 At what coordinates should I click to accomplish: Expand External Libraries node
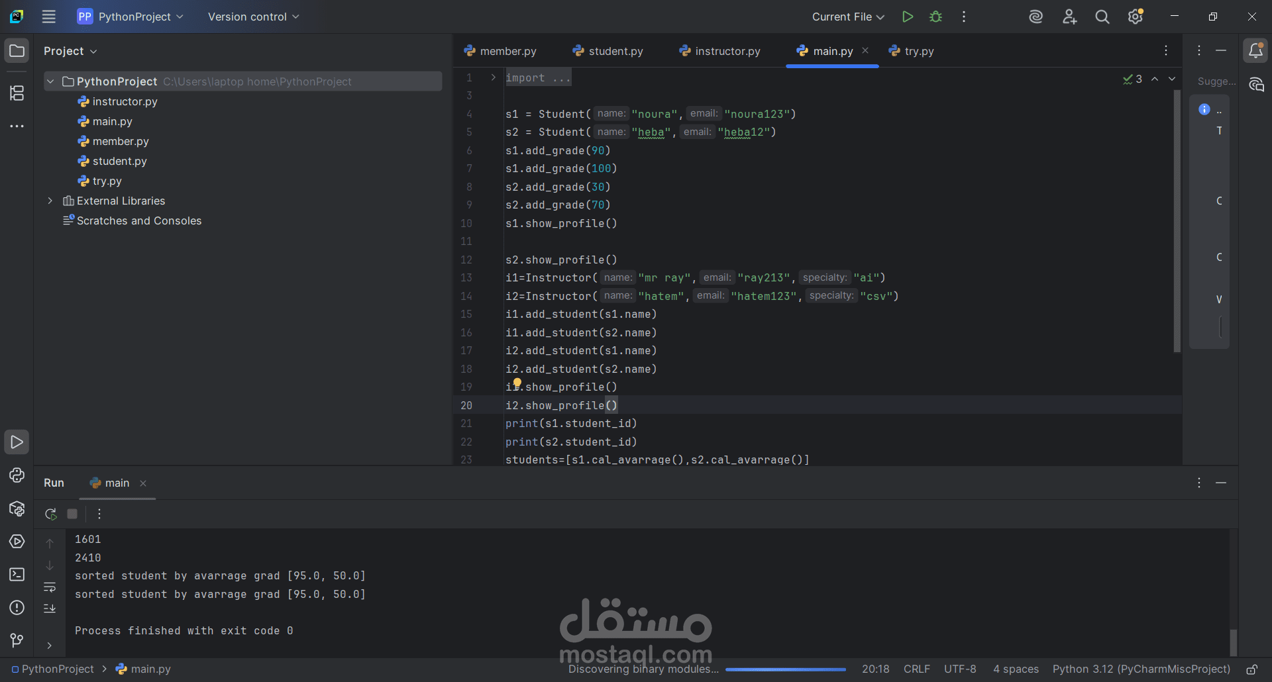coord(50,201)
